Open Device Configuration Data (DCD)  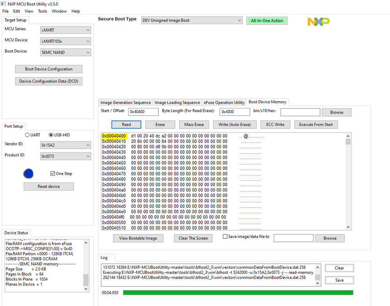(x=49, y=81)
